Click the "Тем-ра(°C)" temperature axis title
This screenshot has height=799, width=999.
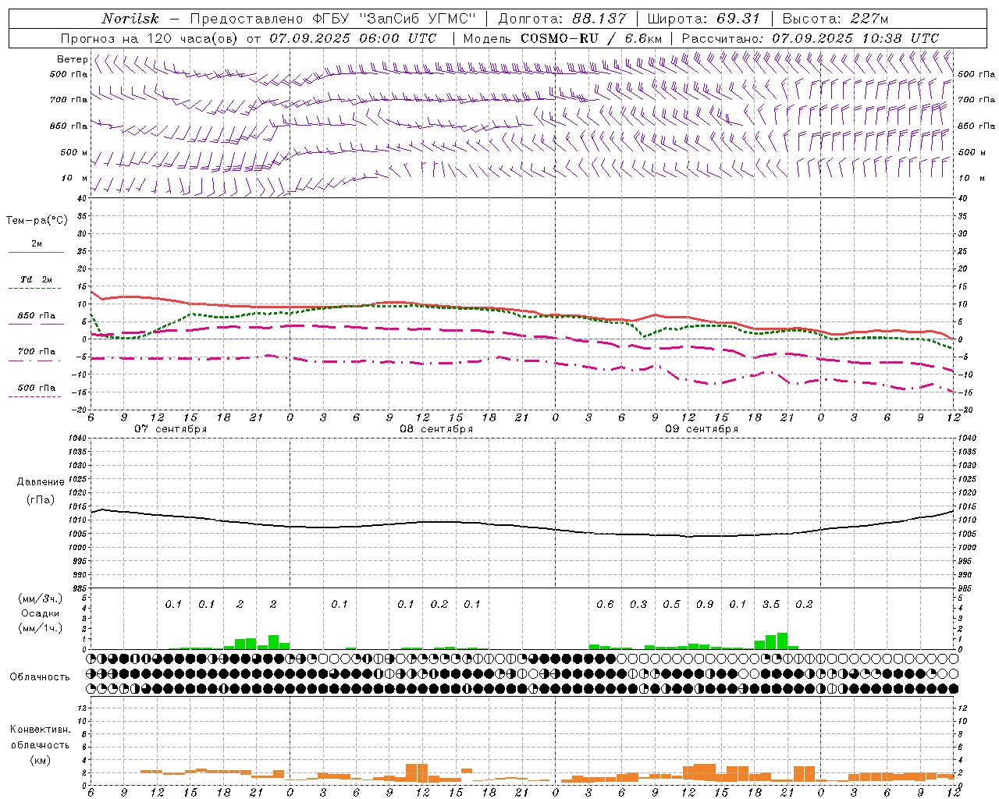click(37, 221)
